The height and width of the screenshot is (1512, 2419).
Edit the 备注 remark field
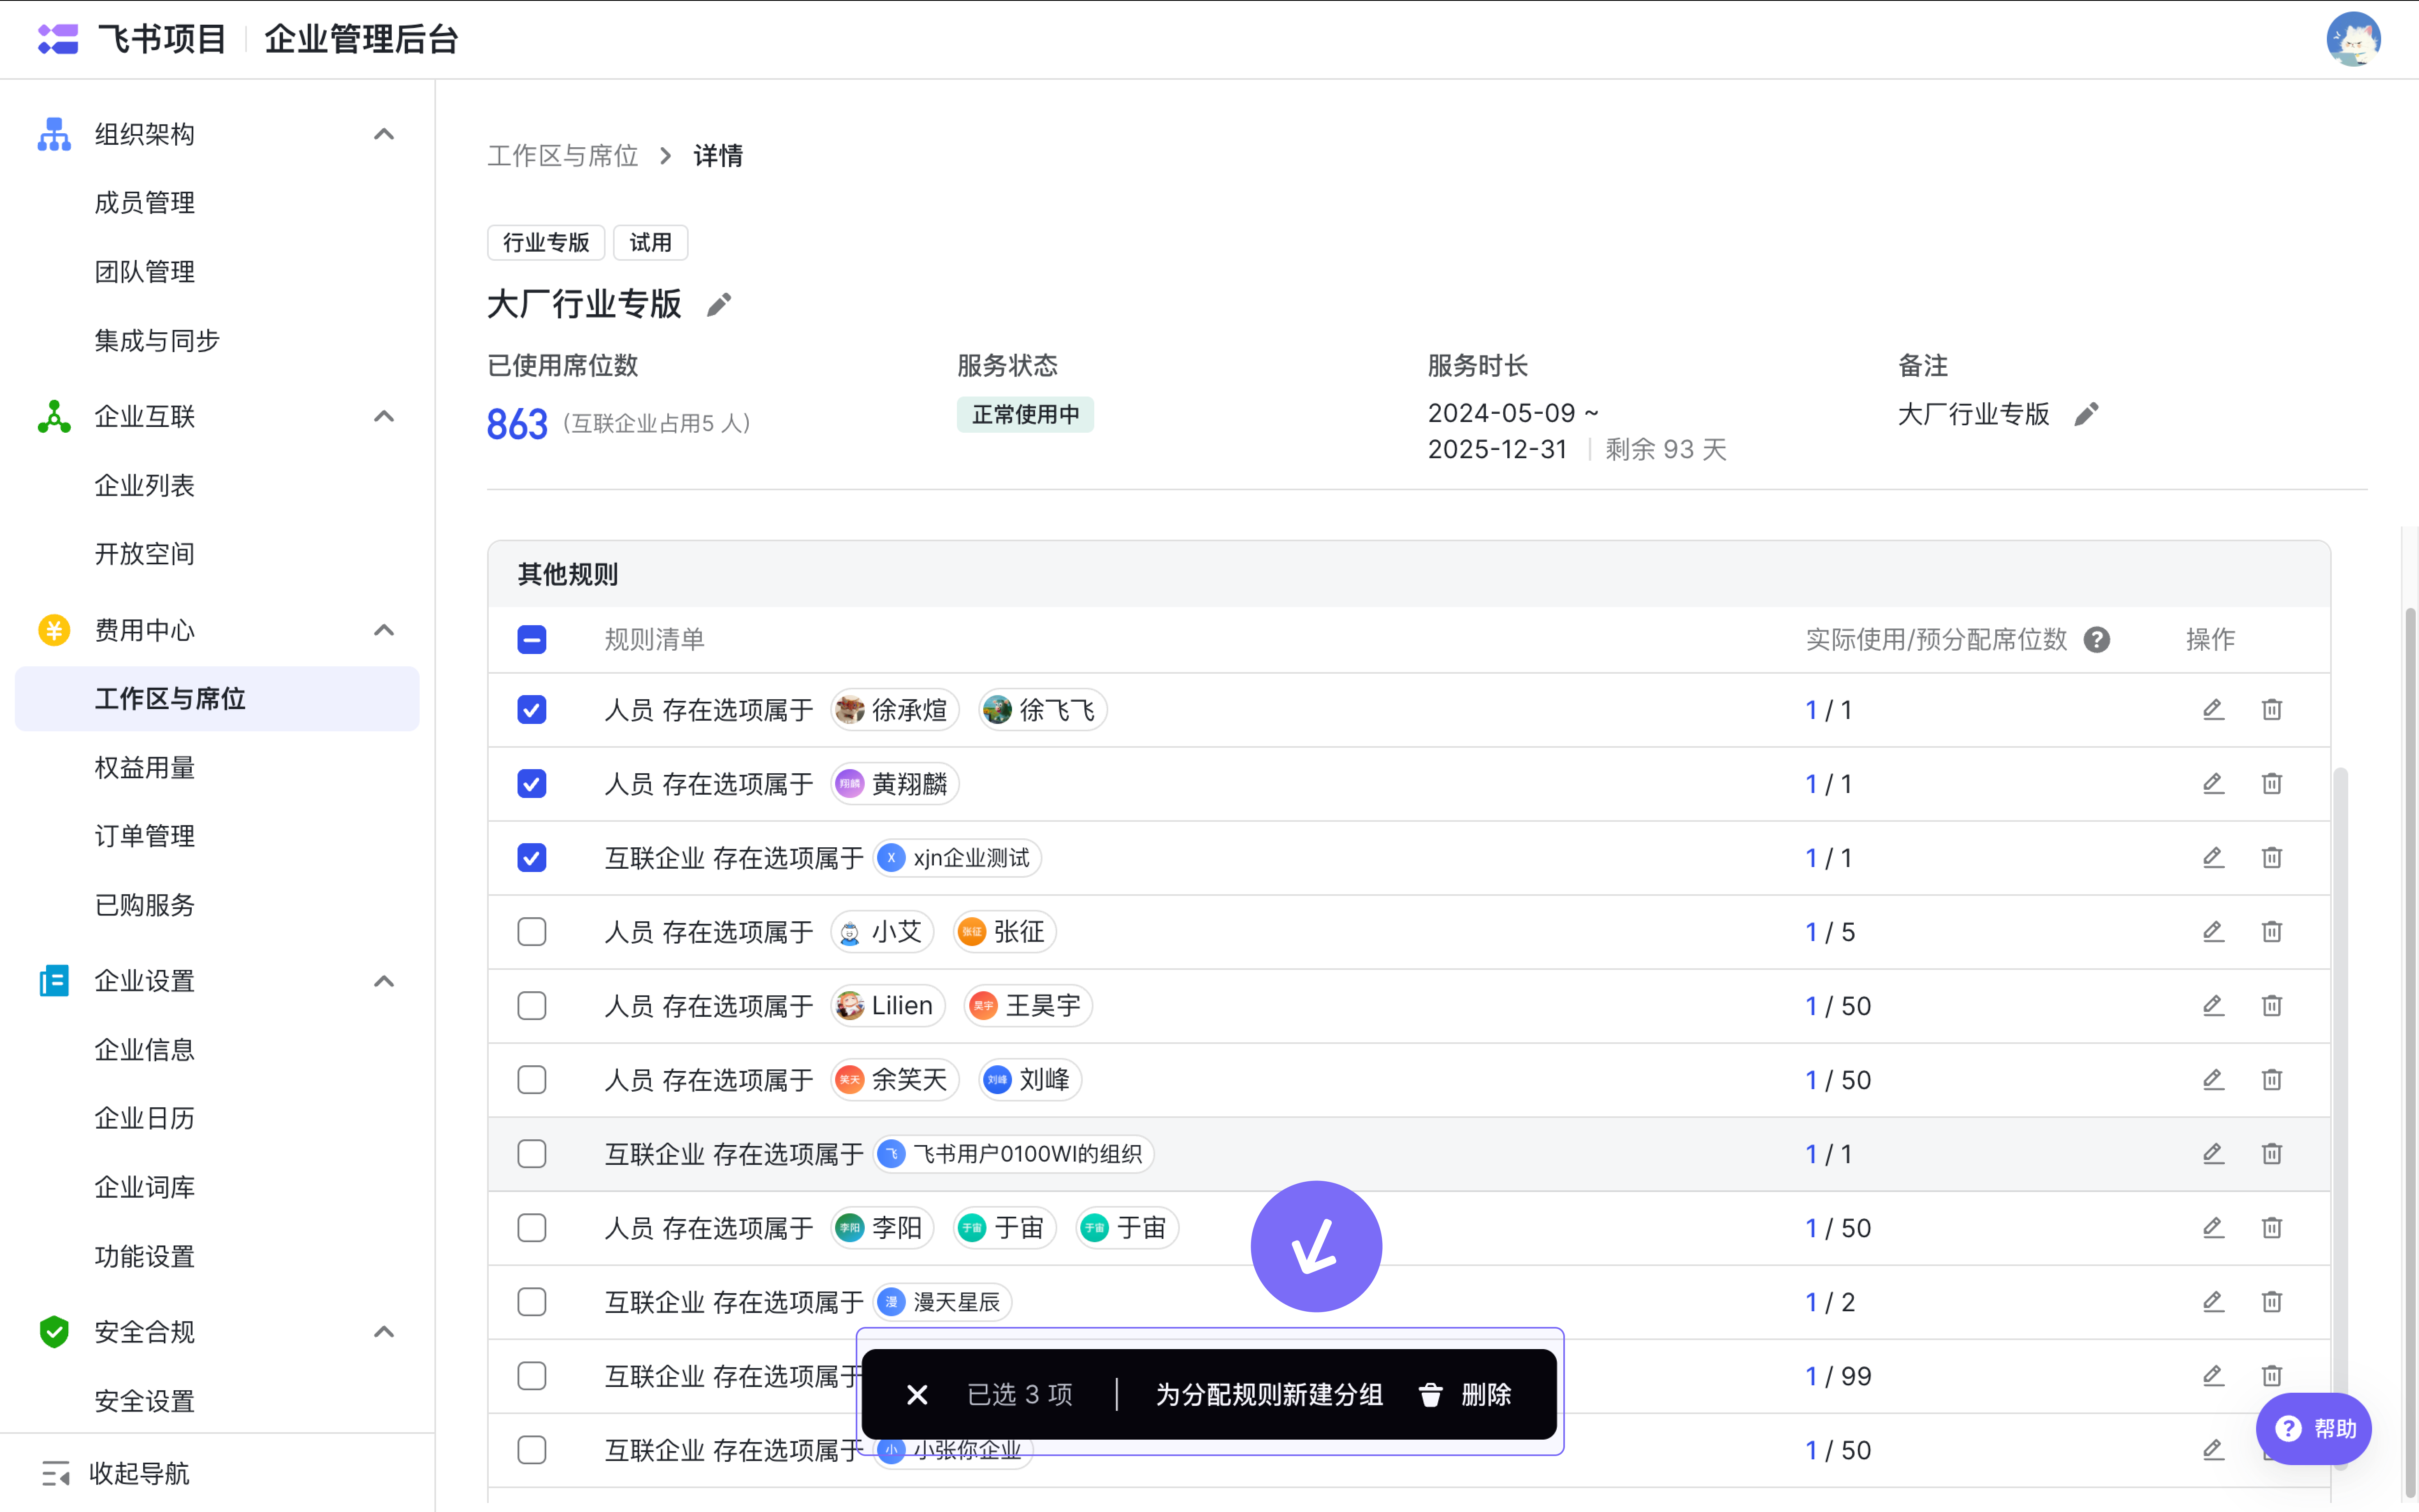tap(2086, 414)
